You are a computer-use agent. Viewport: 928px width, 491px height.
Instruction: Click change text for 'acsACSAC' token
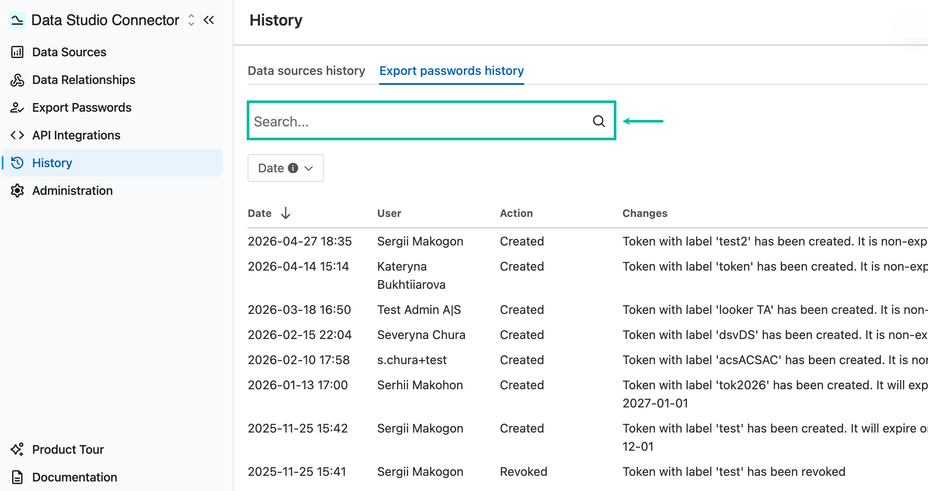pos(775,360)
